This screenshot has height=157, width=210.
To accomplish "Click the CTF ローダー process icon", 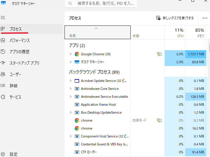I will coord(77,152).
